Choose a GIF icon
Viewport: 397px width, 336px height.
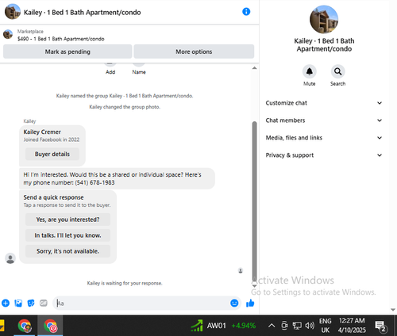click(x=44, y=303)
